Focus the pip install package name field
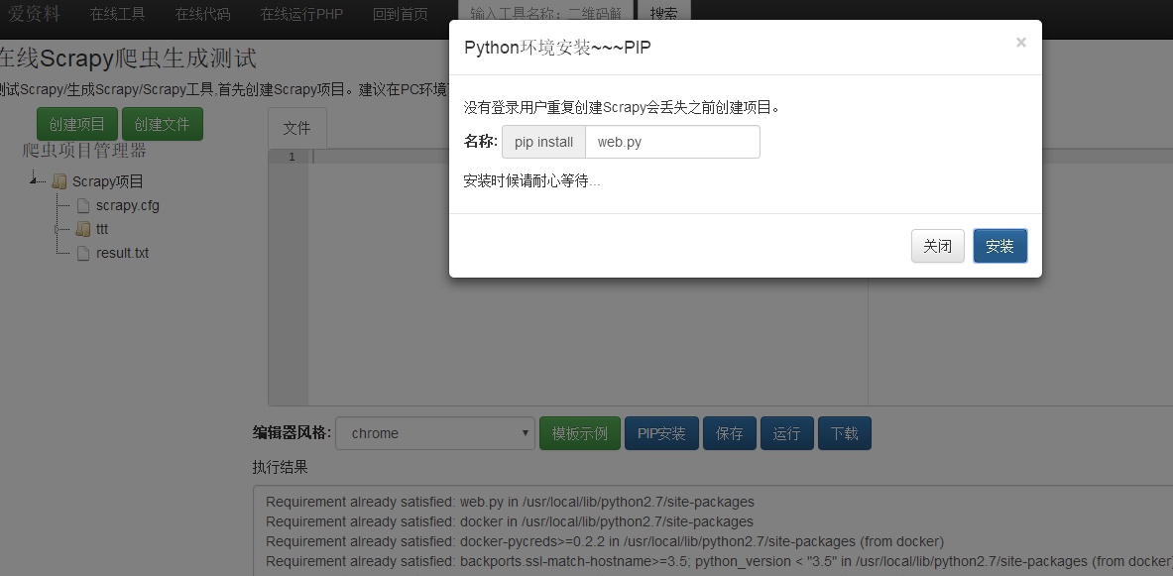Viewport: 1173px width, 576px height. coord(672,142)
